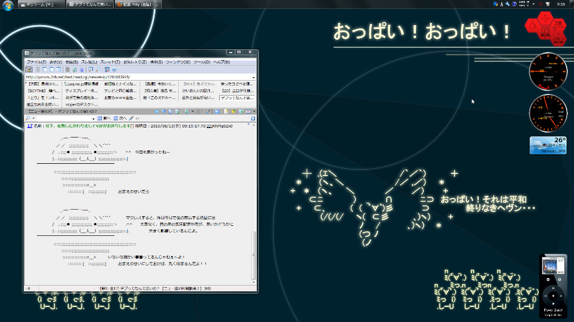This screenshot has height=322, width=574.
Task: Click the play button on iPod widget
Action: click(553, 304)
